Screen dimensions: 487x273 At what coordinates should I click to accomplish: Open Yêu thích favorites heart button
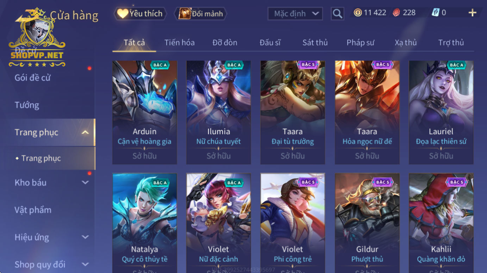(x=140, y=14)
